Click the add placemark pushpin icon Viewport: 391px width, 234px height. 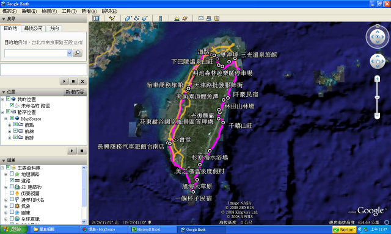coord(112,18)
